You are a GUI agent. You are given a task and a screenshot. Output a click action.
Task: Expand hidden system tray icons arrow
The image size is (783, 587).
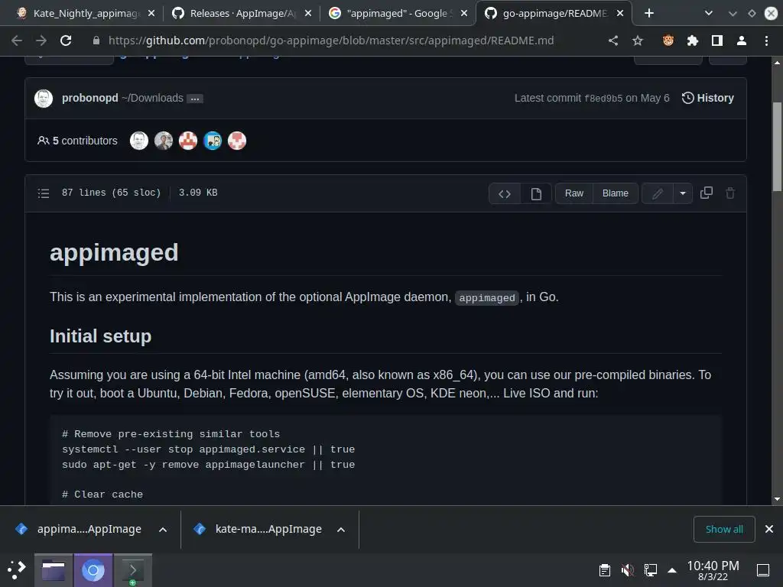click(672, 570)
